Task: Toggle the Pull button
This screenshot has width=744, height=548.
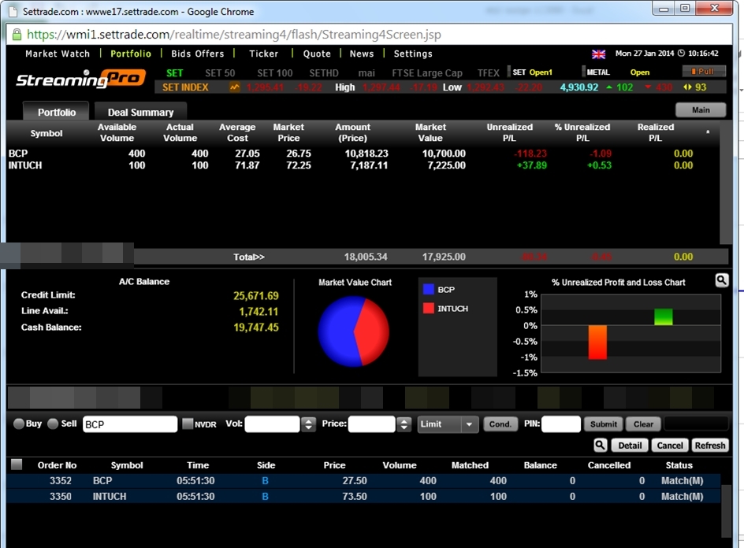Action: click(x=704, y=72)
